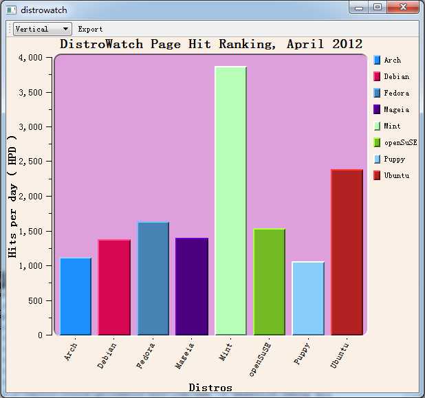Viewport: 425px width, 398px height.
Task: Click the Puppy legend color marker
Action: [377, 159]
